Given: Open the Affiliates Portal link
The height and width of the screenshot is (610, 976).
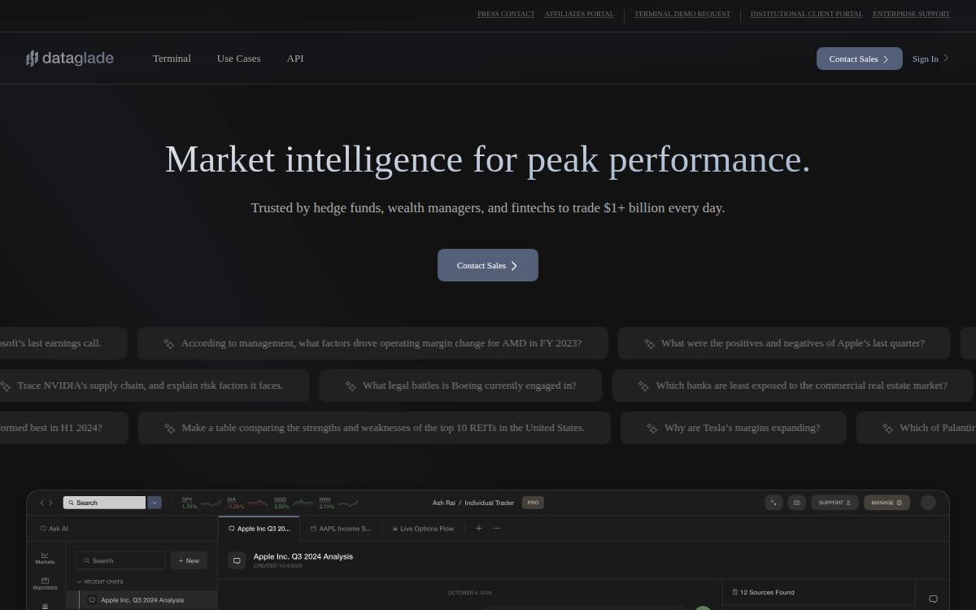Looking at the screenshot, I should click(579, 14).
